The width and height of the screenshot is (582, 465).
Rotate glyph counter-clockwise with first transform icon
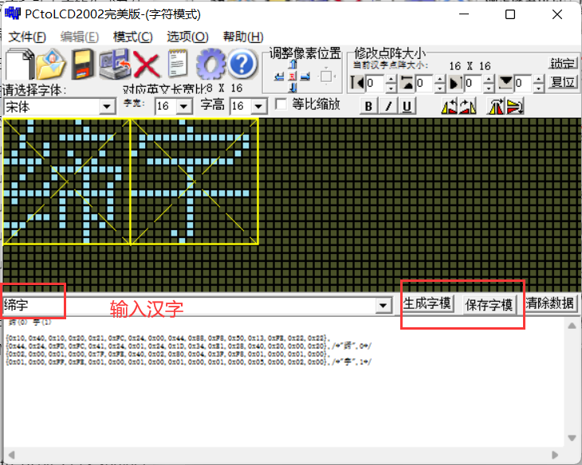click(450, 107)
